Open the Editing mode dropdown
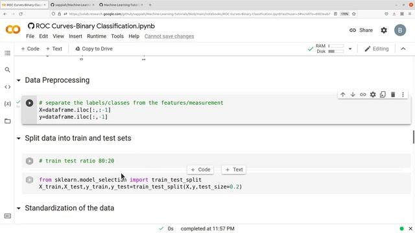Image resolution: width=415 pixels, height=233 pixels. pyautogui.click(x=377, y=49)
